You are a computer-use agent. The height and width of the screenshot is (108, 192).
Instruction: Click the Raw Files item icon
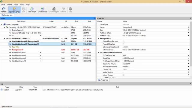coord(10,47)
